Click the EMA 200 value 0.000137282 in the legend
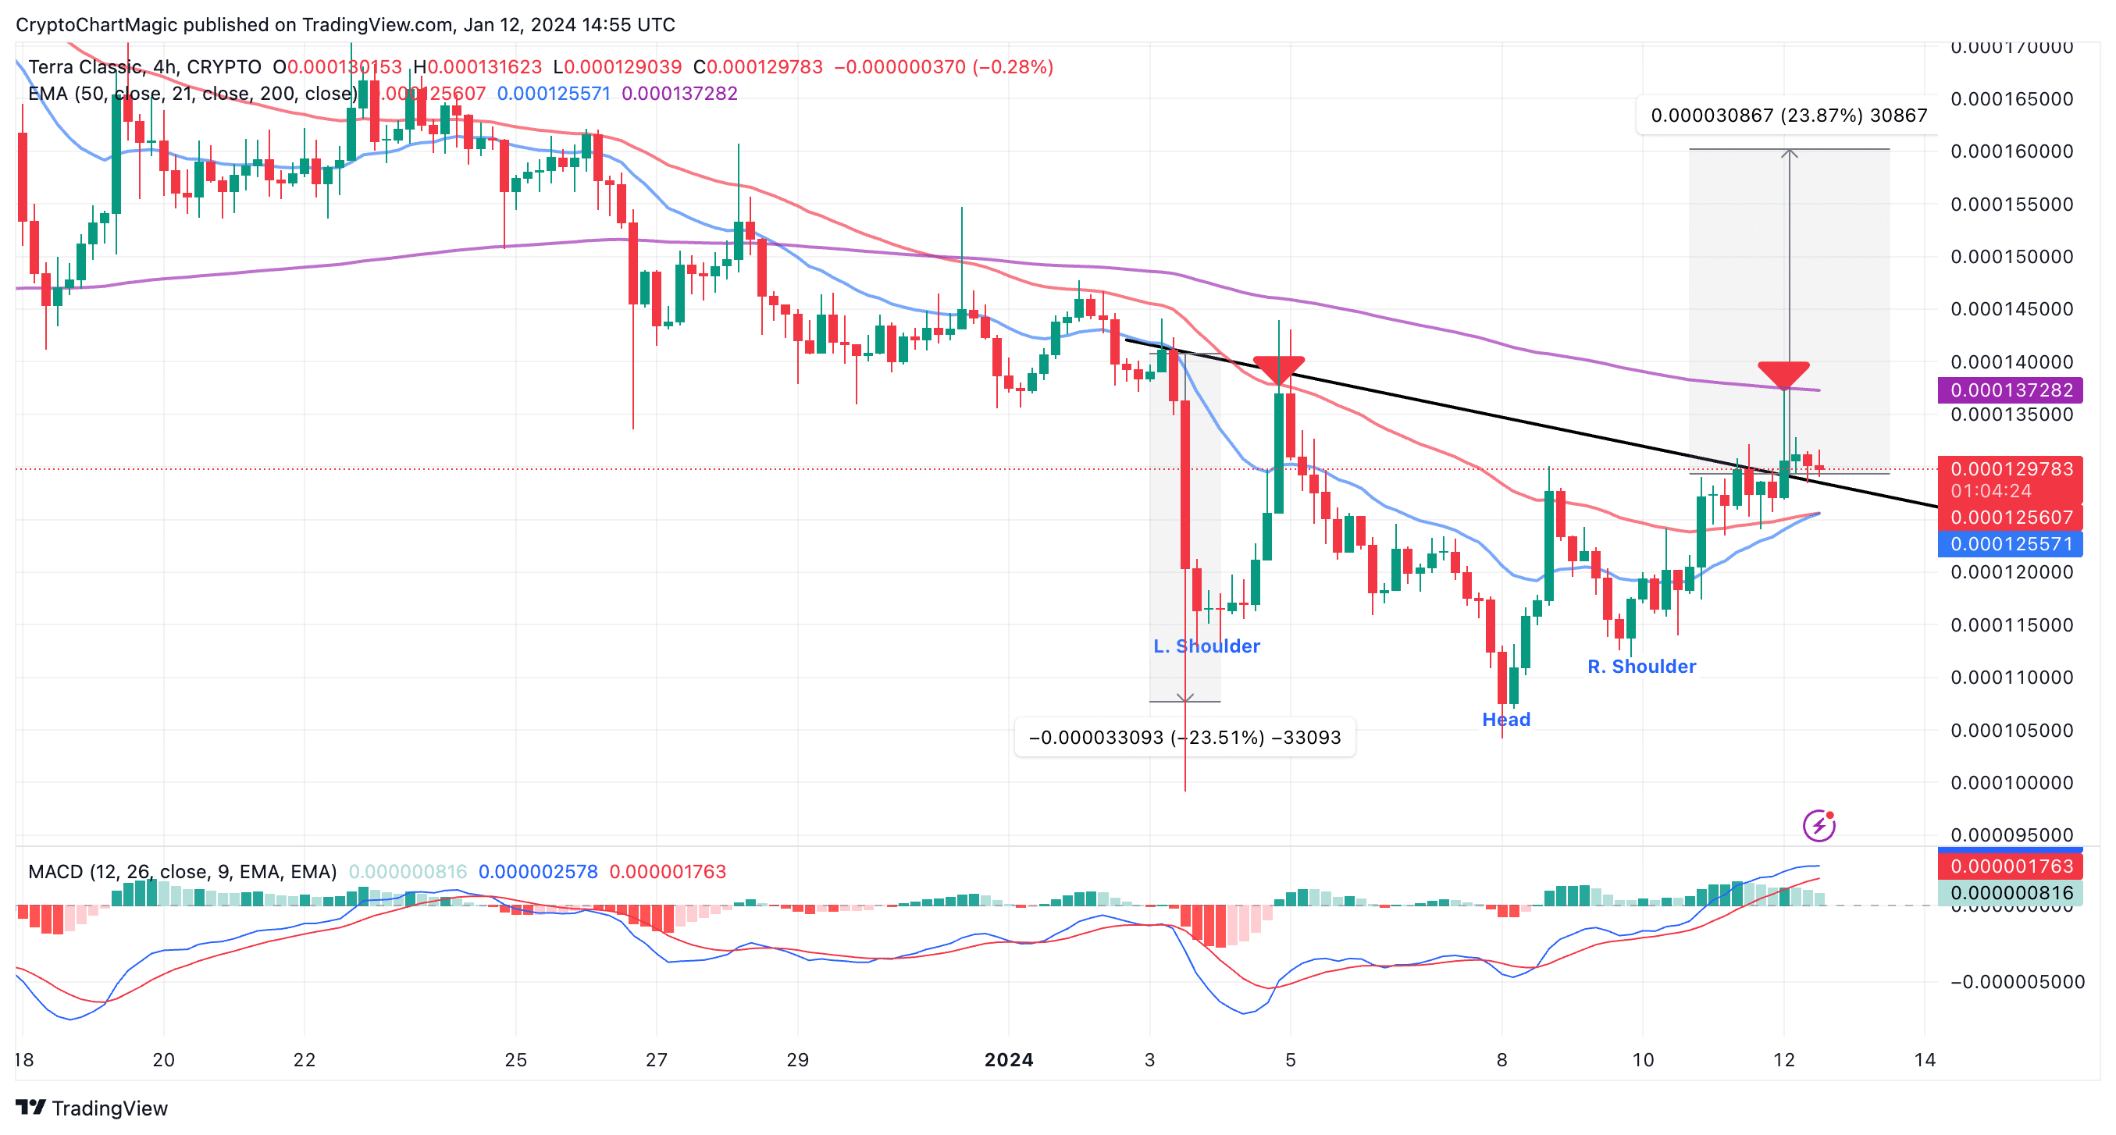Screen dimensions: 2116x1135 point(679,94)
